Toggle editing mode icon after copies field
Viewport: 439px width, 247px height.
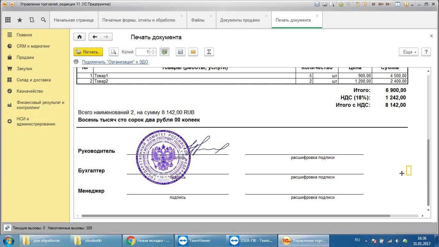click(165, 52)
